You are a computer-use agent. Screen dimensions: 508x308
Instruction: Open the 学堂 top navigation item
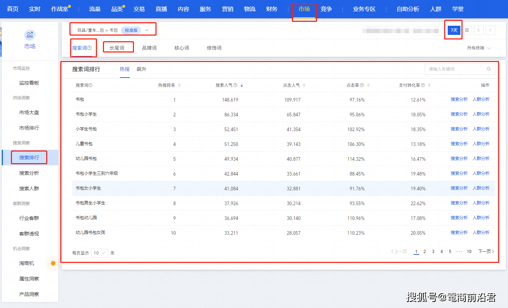tap(458, 9)
